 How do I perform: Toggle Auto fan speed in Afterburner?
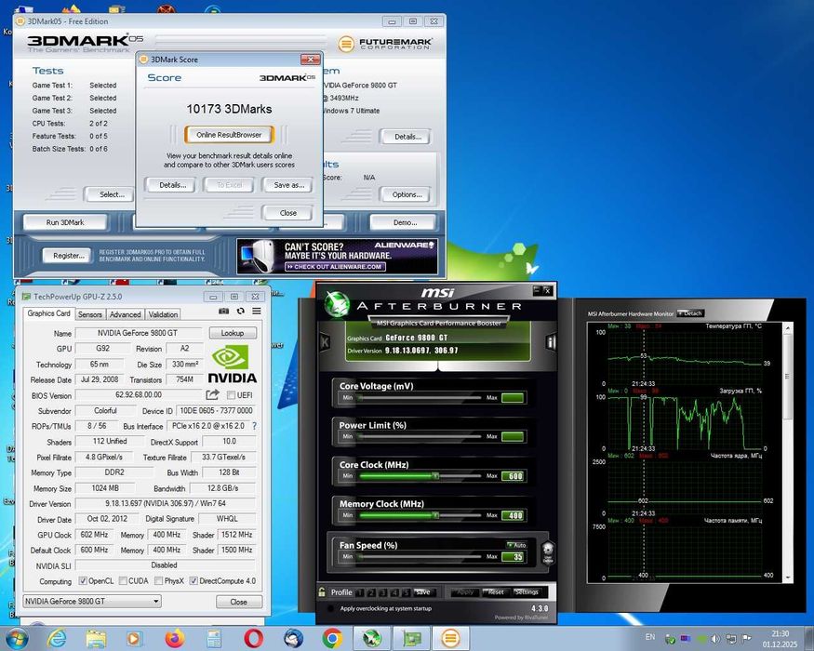pos(516,545)
